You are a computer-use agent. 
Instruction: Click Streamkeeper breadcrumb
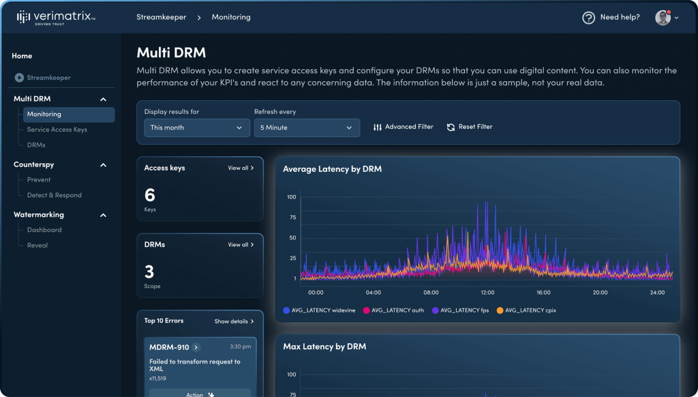(x=161, y=17)
